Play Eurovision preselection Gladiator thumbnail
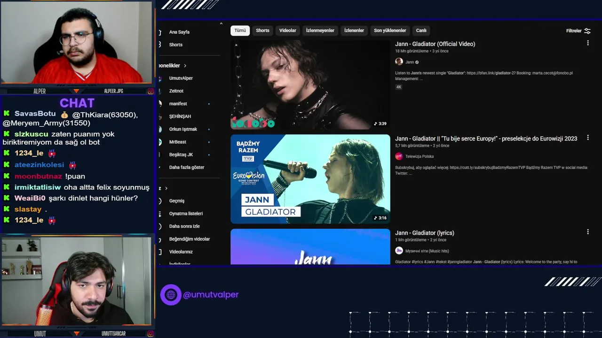 tap(310, 179)
